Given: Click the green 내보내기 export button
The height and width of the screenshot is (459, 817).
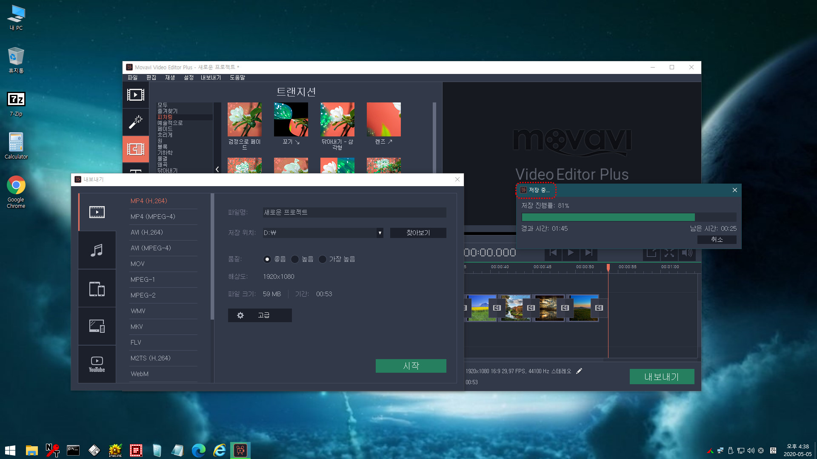Looking at the screenshot, I should [662, 377].
